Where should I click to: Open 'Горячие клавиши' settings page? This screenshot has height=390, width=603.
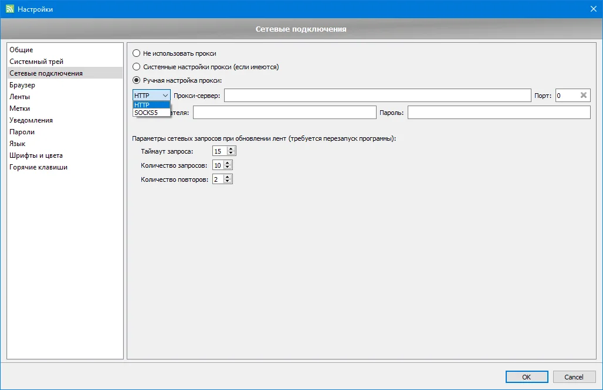38,167
